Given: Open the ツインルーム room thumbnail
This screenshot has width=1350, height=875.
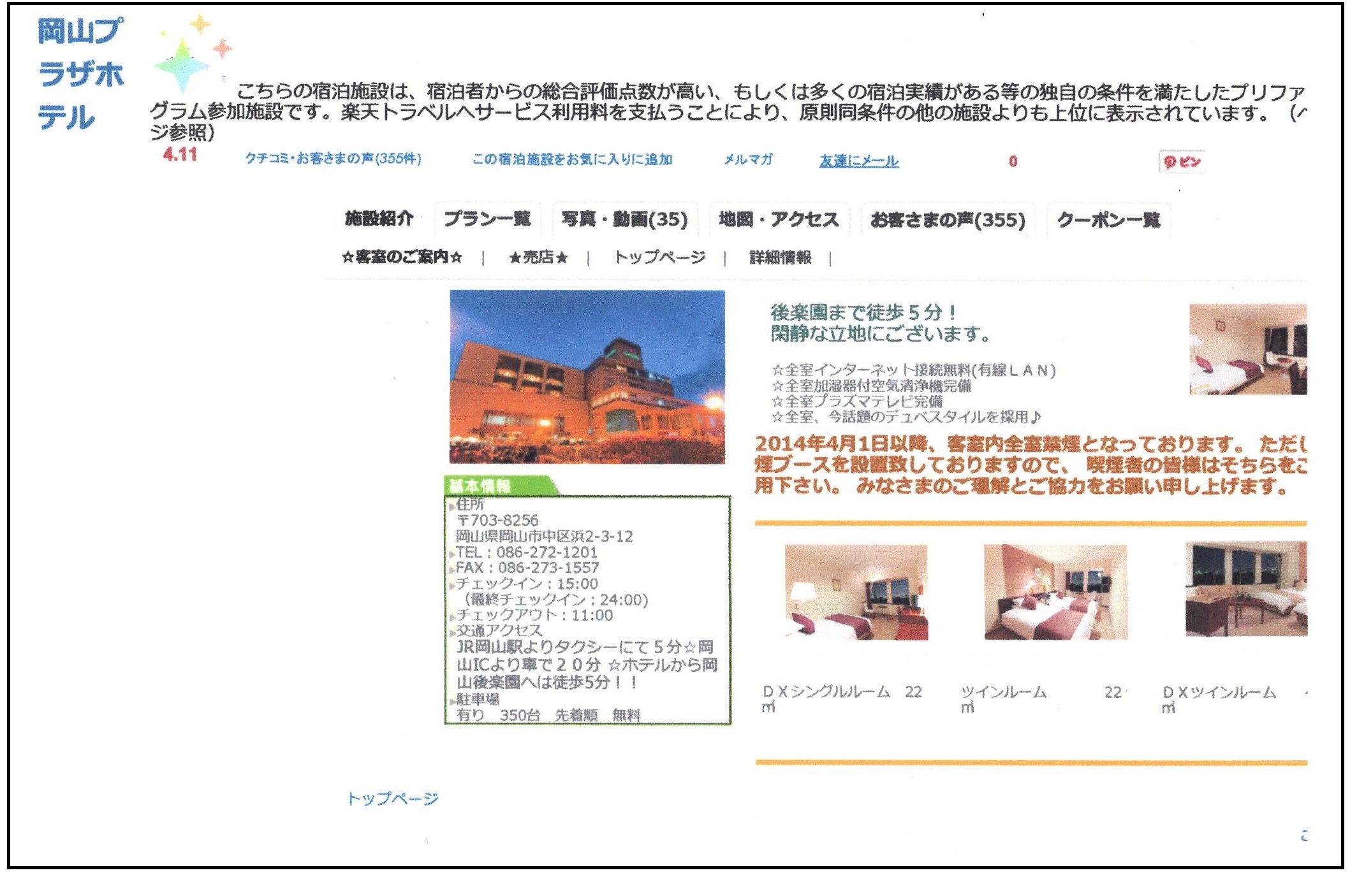Looking at the screenshot, I should click(1055, 591).
